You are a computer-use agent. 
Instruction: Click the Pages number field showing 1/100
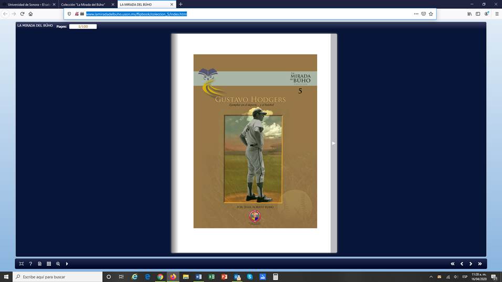coord(83,27)
